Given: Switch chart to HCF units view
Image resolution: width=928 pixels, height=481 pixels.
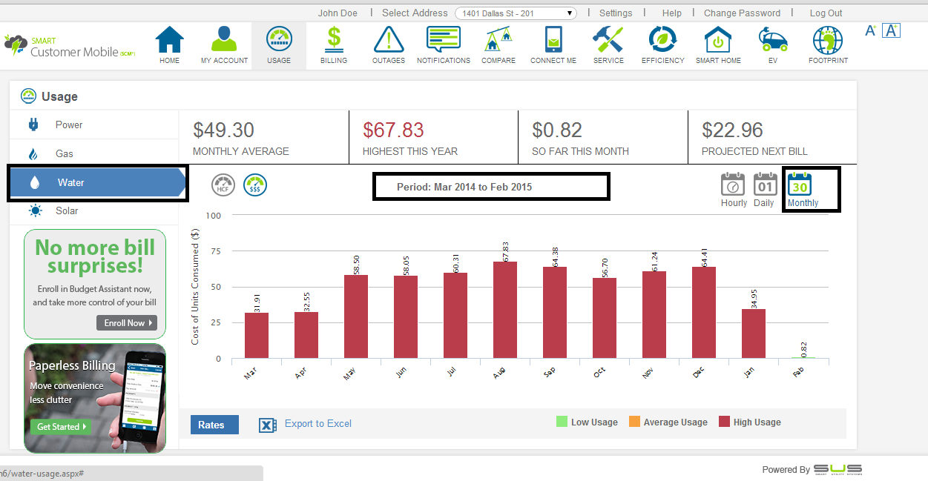Looking at the screenshot, I should click(x=223, y=185).
